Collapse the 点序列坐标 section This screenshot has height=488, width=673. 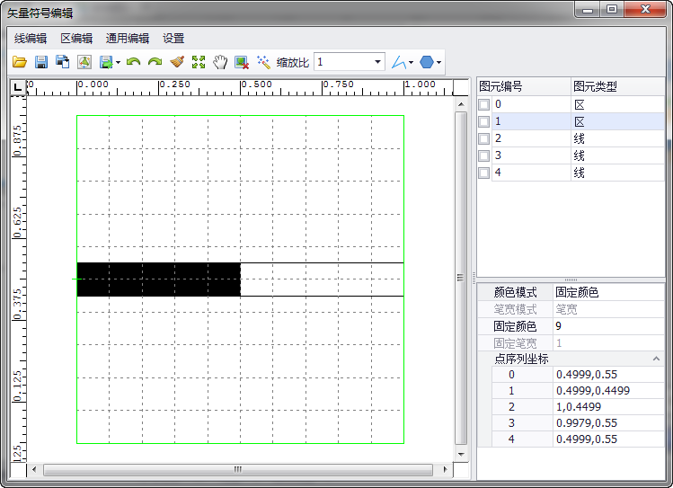tap(656, 359)
